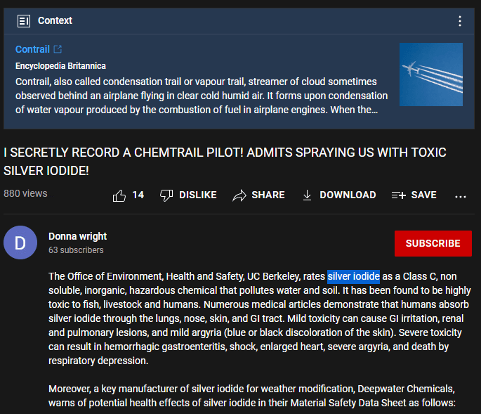Image resolution: width=481 pixels, height=414 pixels.
Task: Click the Encyclopedia Britannica source label
Action: pyautogui.click(x=60, y=66)
